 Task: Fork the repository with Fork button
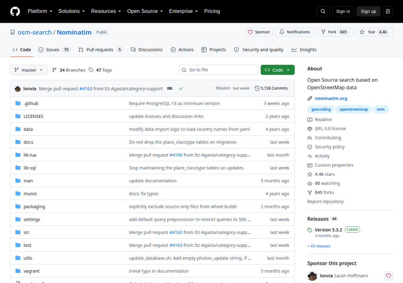(335, 32)
